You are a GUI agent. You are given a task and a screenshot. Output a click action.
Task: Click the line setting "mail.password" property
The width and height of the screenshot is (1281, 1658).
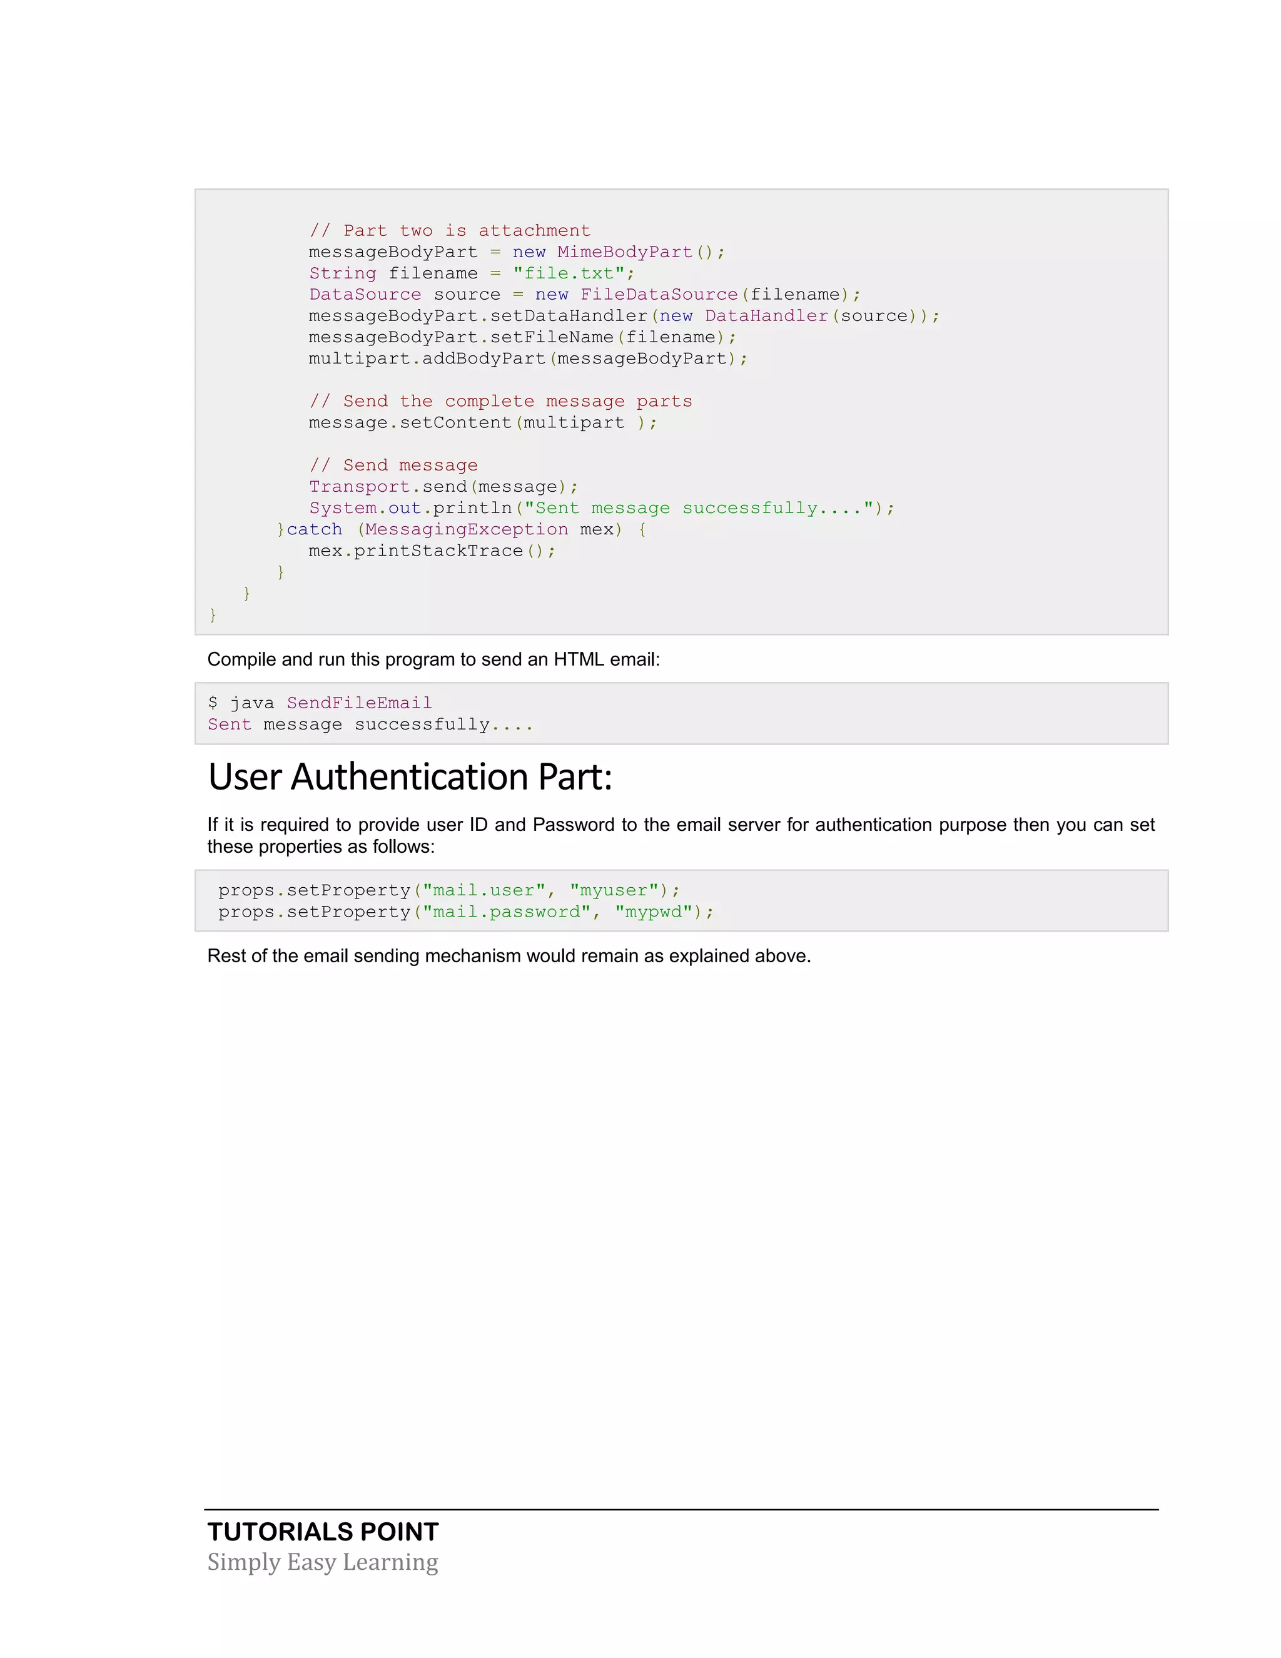click(466, 912)
